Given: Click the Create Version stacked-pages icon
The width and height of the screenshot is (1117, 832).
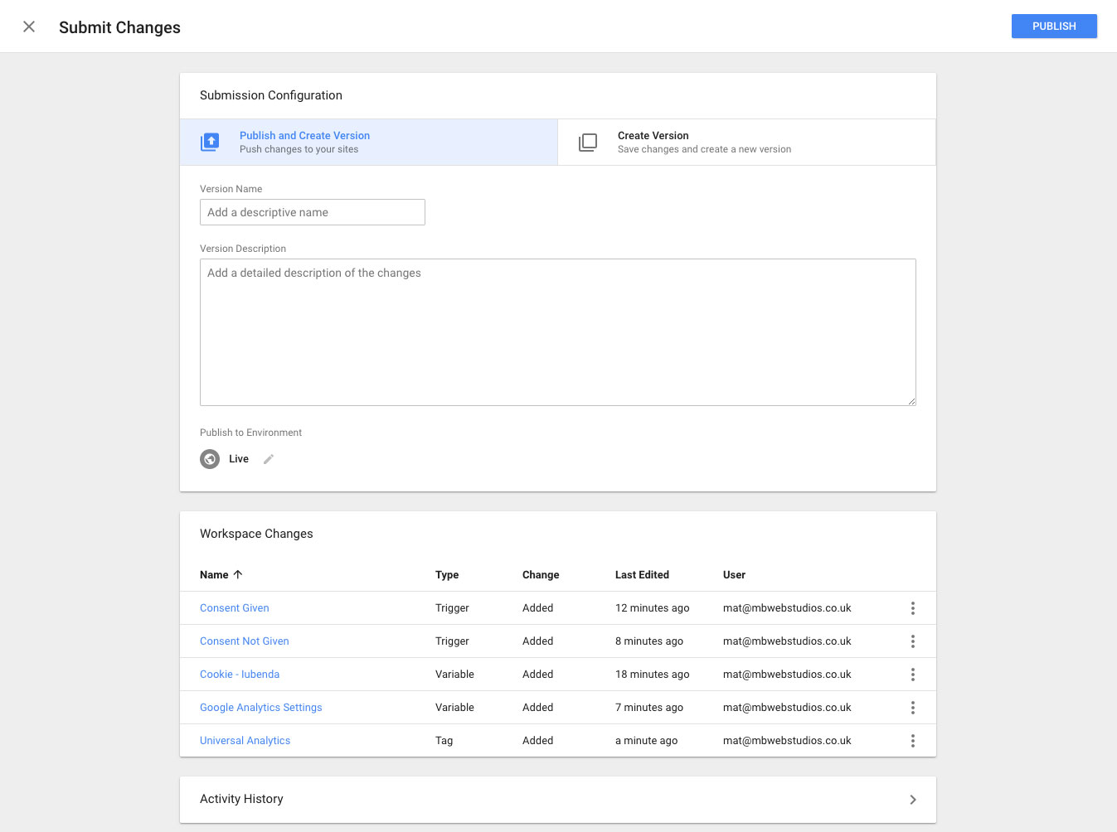Looking at the screenshot, I should point(588,142).
